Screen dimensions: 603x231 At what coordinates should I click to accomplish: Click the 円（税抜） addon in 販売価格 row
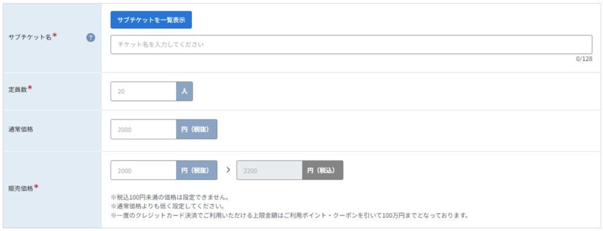point(197,170)
